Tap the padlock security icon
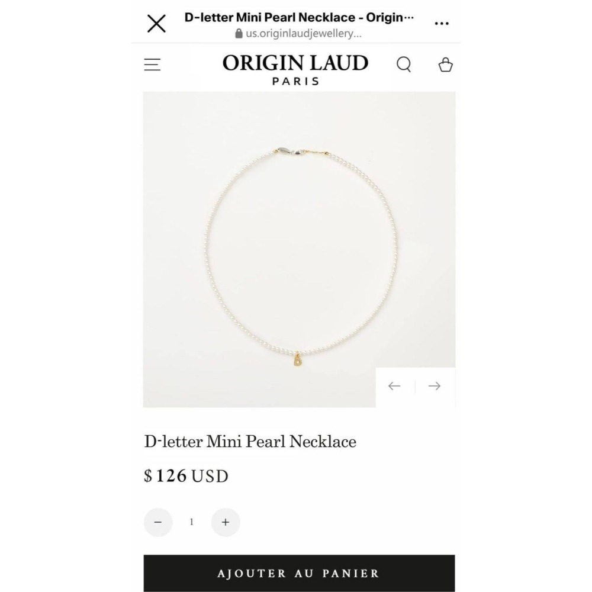592x592 pixels. pyautogui.click(x=239, y=33)
